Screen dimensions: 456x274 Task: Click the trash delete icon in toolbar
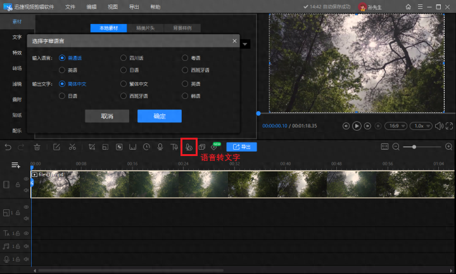coord(37,147)
